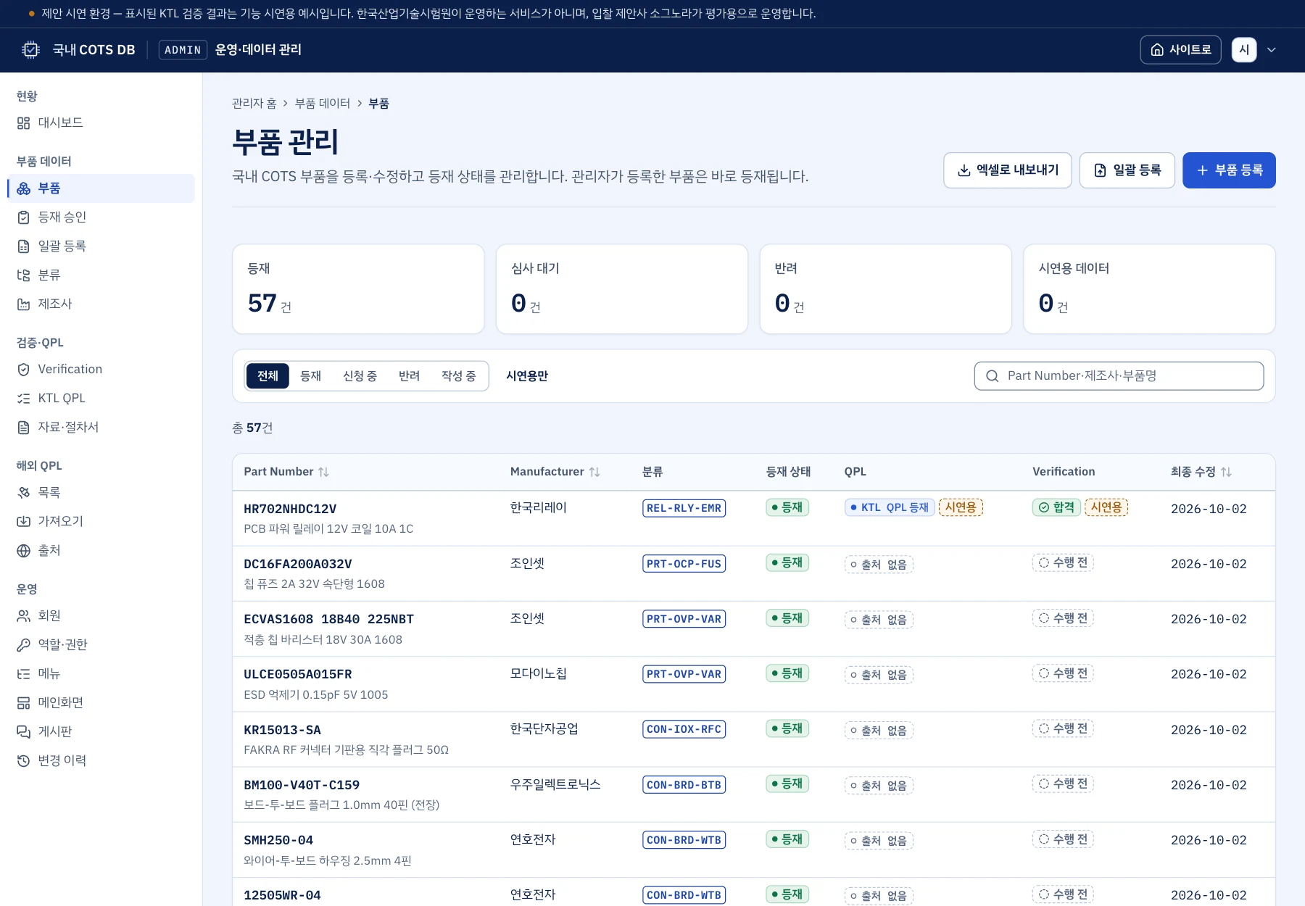Click the header 일괄 등록 button
Viewport: 1305px width, 906px height.
point(1127,170)
